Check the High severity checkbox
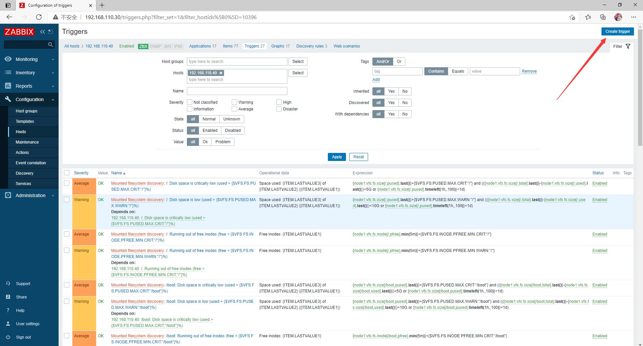This screenshot has height=346, width=643. 279,102
